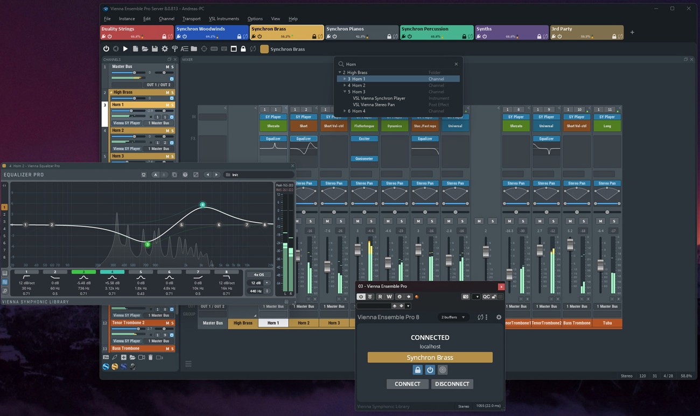700x416 pixels.
Task: Click the blue lock icon in plugin window
Action: pos(417,370)
